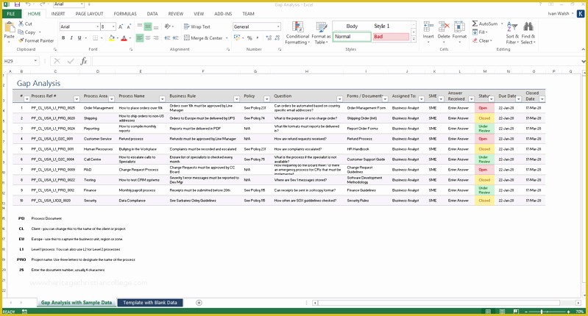The width and height of the screenshot is (588, 316).
Task: Select the Template with Blank Data sheet
Action: click(x=150, y=303)
